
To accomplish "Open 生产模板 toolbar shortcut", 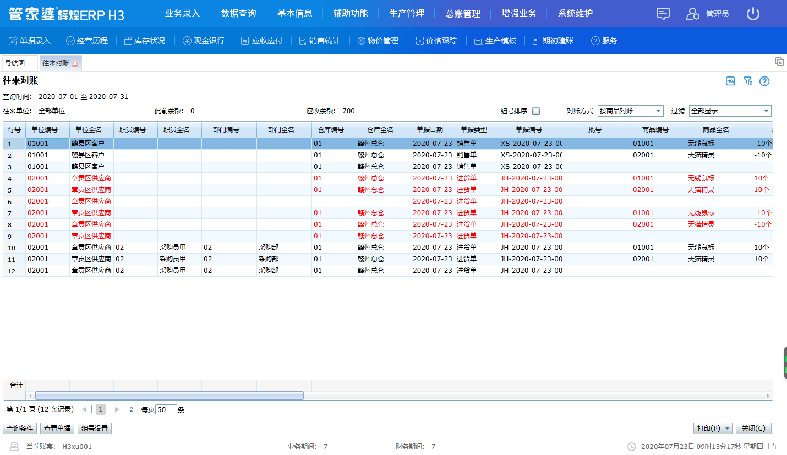I will click(x=495, y=41).
